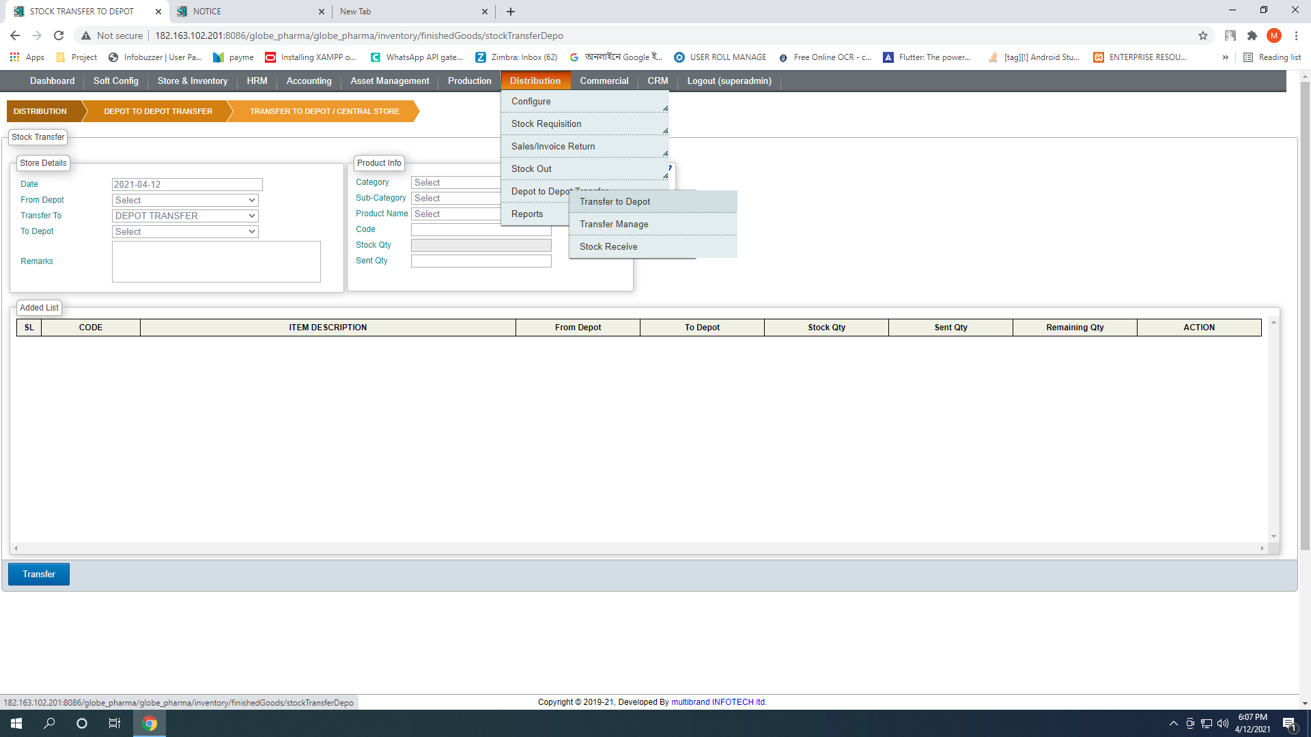The width and height of the screenshot is (1311, 737).
Task: Expand the From Depot dropdown
Action: pos(185,200)
